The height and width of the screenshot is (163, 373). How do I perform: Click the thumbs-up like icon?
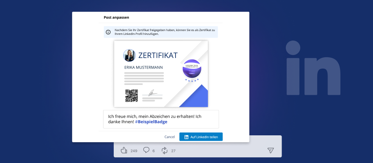click(x=124, y=150)
